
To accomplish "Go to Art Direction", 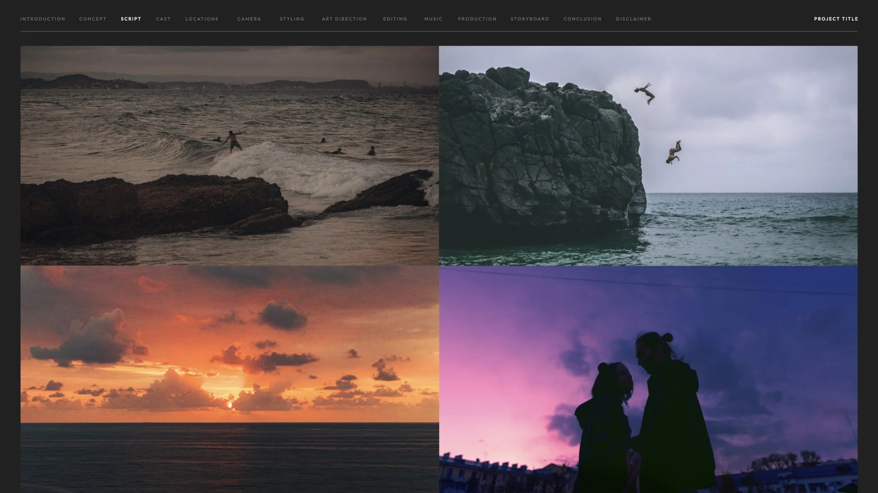I will pos(344,19).
